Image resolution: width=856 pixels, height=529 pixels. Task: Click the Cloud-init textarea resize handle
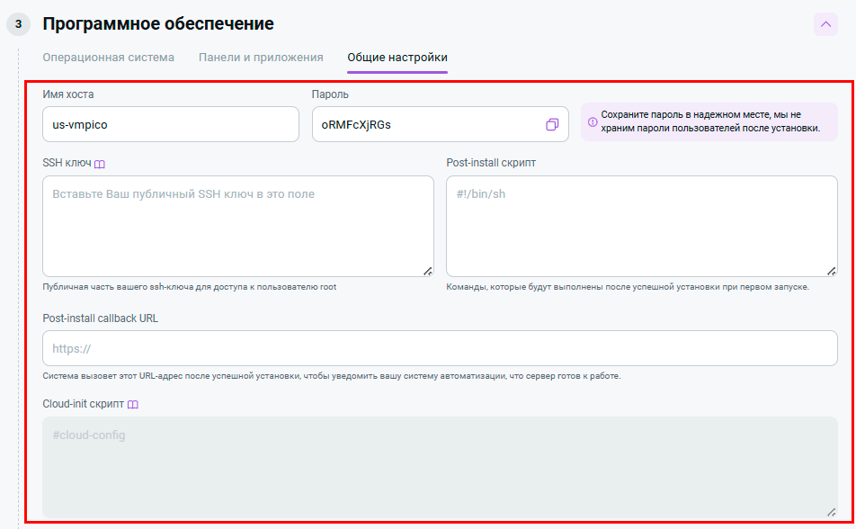(x=831, y=510)
